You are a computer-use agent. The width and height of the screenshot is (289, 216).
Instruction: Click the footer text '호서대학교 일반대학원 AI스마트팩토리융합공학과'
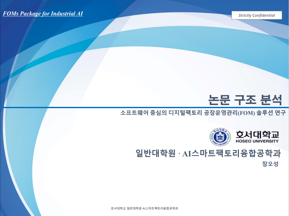click(x=144, y=208)
